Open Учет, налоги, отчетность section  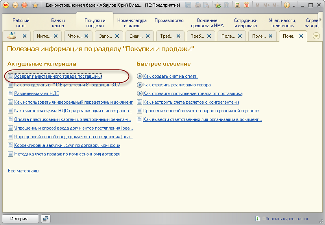(x=282, y=23)
